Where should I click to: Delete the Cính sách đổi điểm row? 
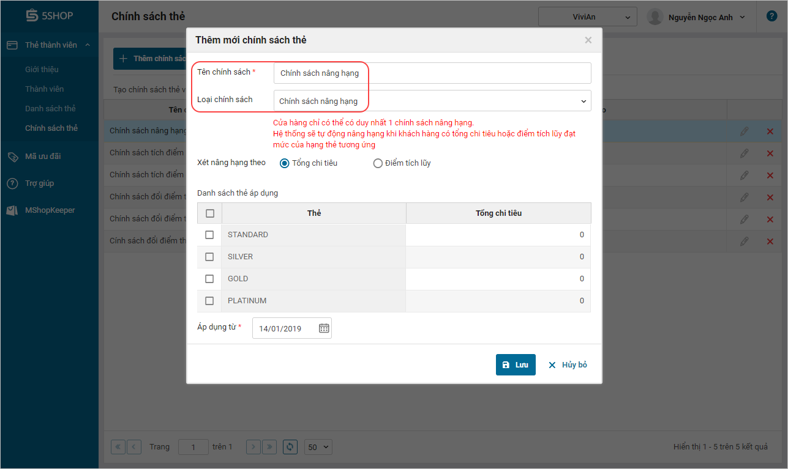tap(770, 242)
